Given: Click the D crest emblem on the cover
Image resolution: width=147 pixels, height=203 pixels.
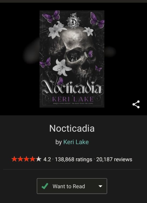Looking at the screenshot, I should point(73,20).
